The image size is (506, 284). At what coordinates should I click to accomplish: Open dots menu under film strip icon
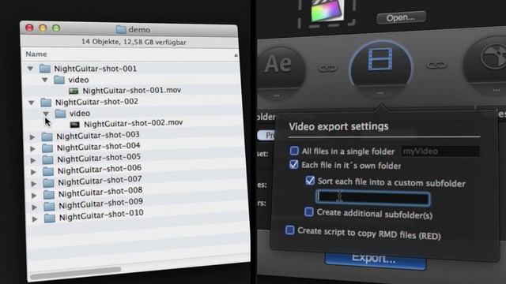click(380, 93)
